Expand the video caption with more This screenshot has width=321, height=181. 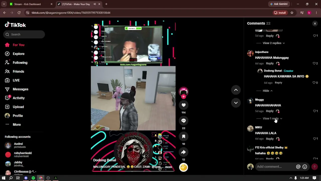169,167
